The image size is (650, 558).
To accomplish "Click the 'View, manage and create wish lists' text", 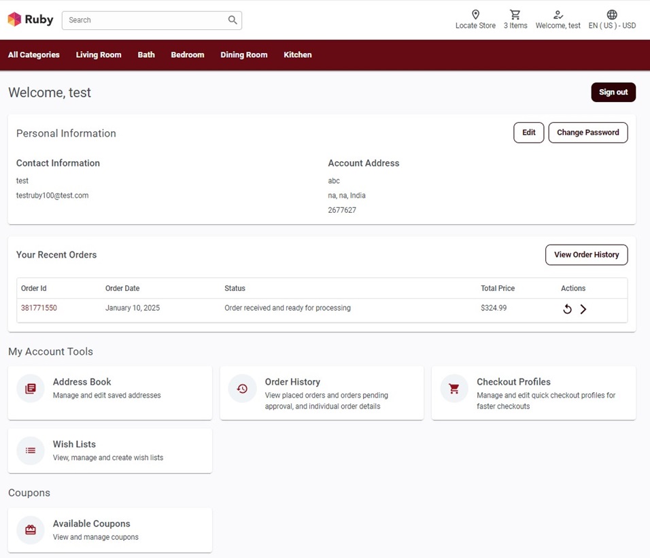I will (x=108, y=458).
